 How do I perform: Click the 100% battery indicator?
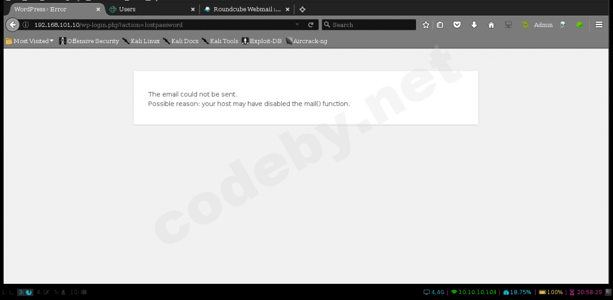pyautogui.click(x=551, y=292)
